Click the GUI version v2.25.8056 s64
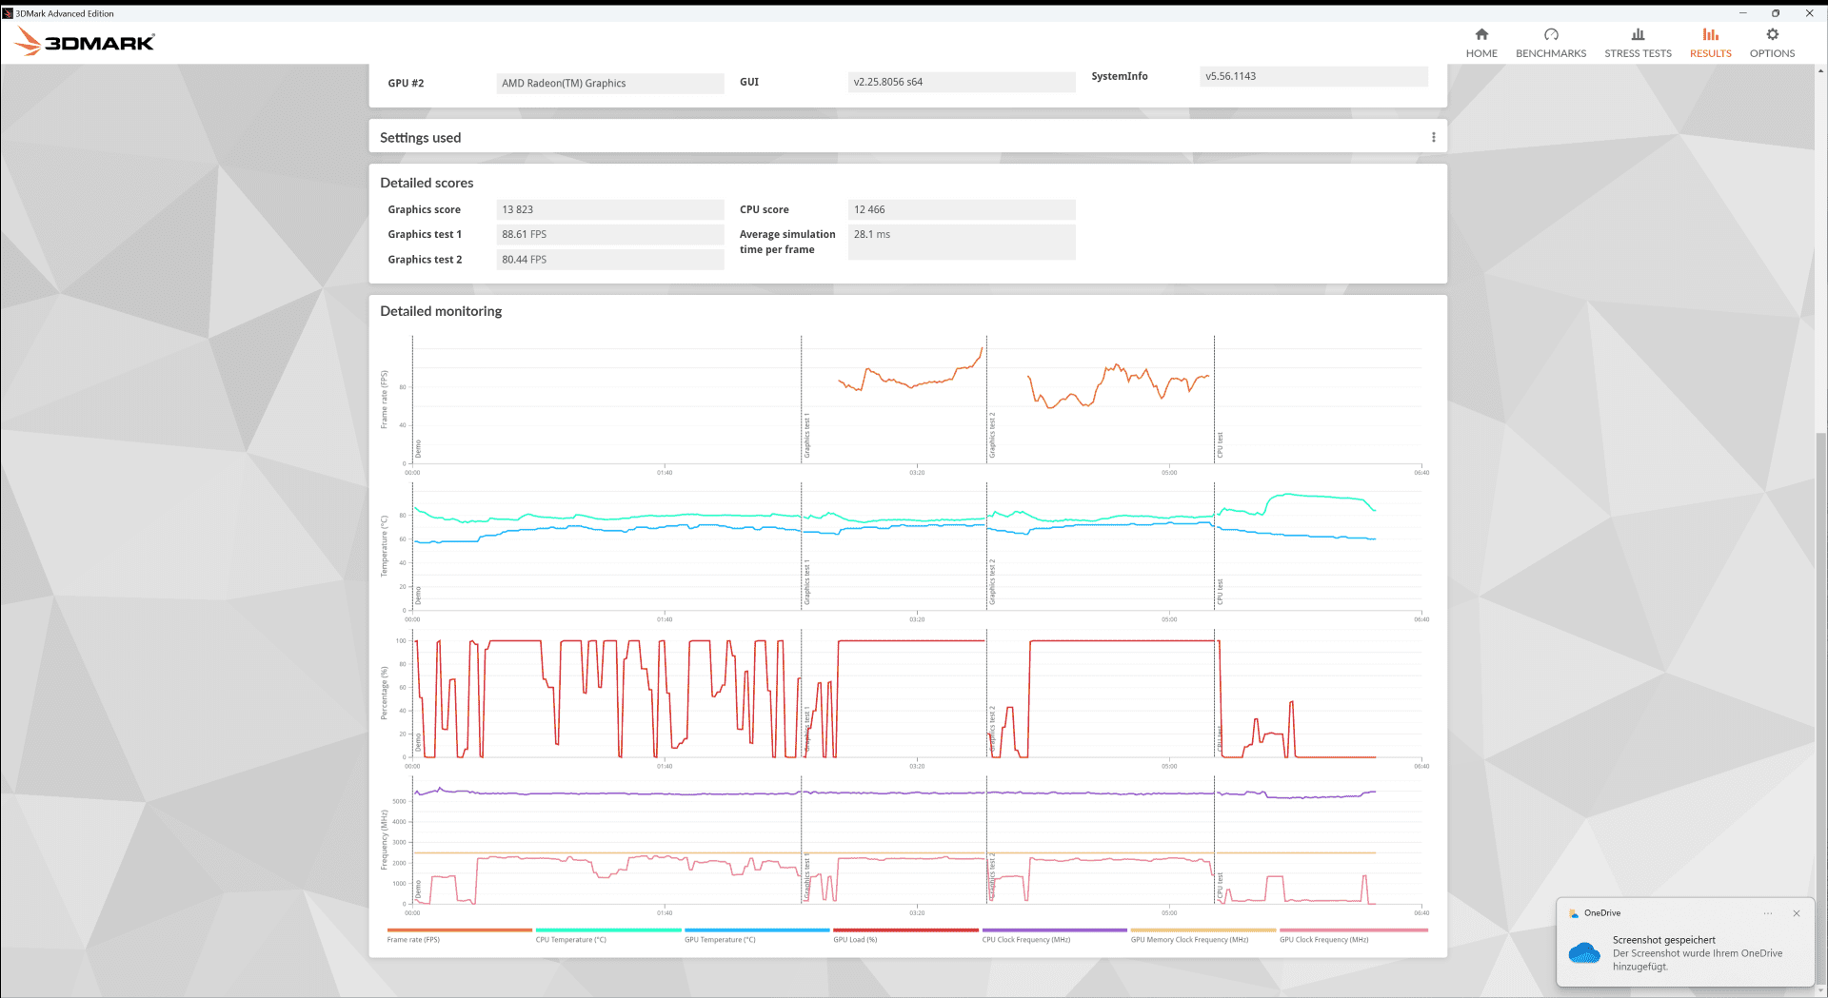The width and height of the screenshot is (1828, 998). click(962, 82)
